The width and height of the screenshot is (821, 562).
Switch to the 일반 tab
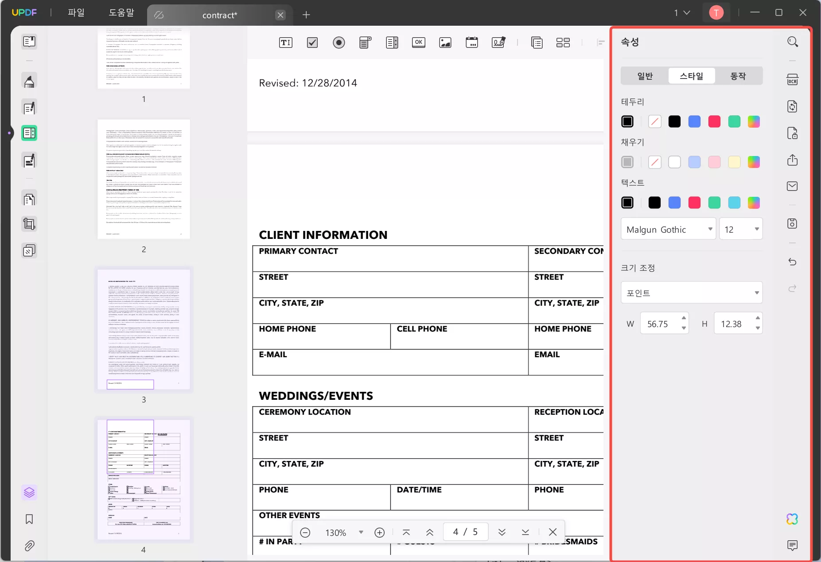pyautogui.click(x=645, y=76)
